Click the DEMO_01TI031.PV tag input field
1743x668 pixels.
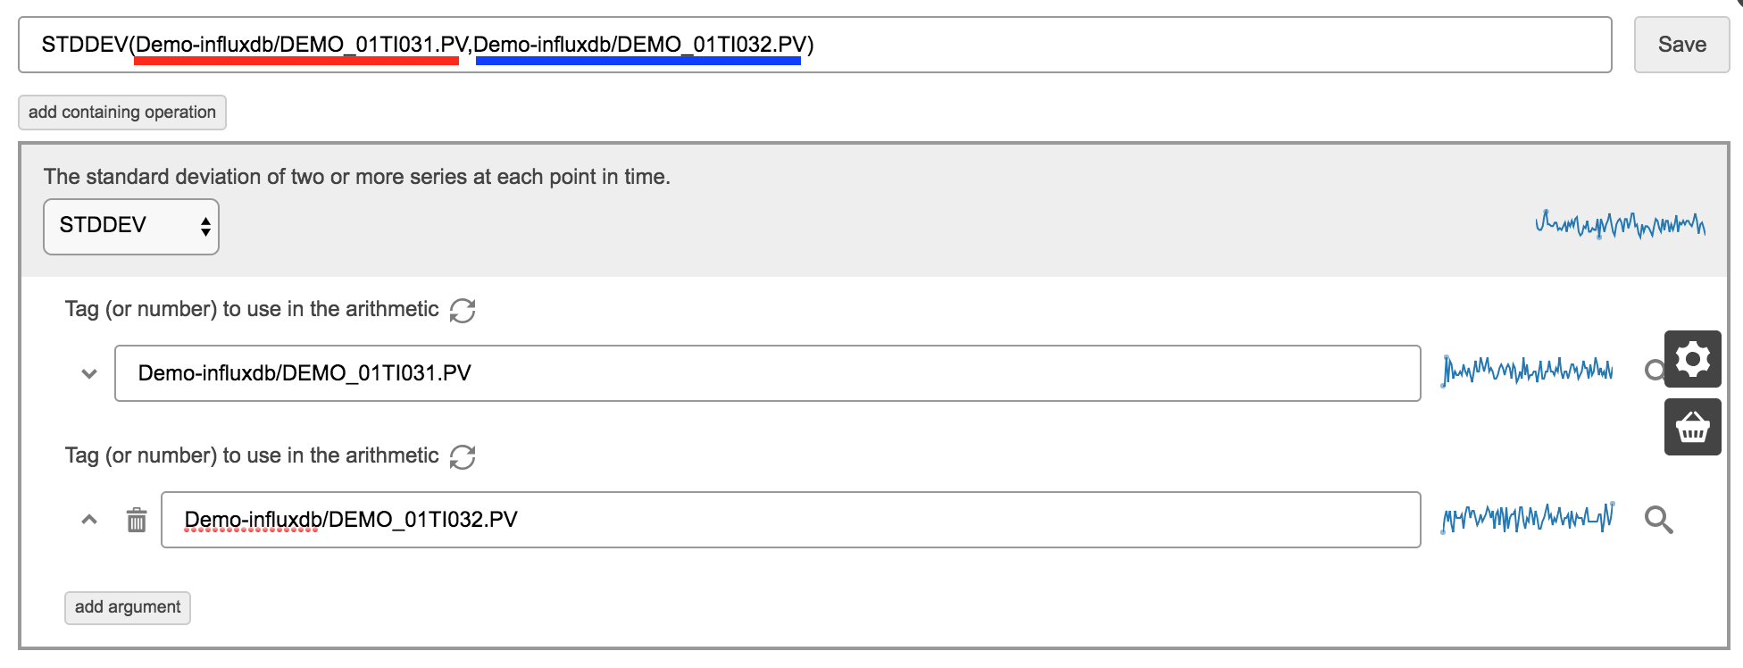pyautogui.click(x=768, y=373)
